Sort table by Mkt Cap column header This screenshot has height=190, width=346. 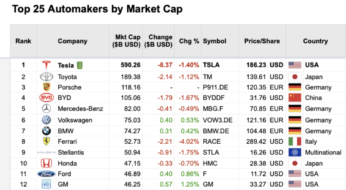128,41
